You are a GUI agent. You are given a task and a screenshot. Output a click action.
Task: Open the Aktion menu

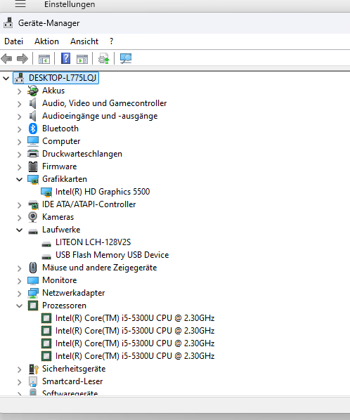[x=46, y=41]
